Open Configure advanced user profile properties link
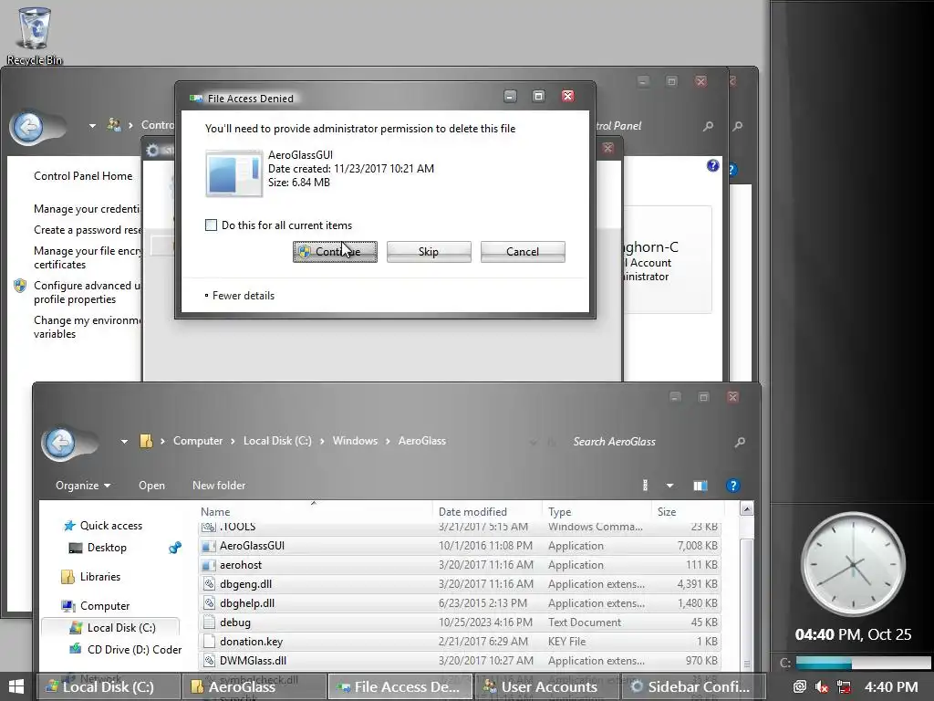This screenshot has height=701, width=934. click(x=87, y=293)
